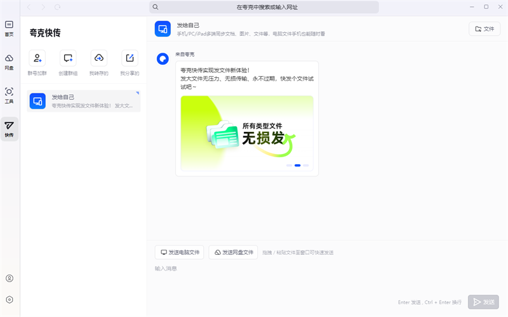
Task: Select the active second carousel dot
Action: tap(297, 165)
